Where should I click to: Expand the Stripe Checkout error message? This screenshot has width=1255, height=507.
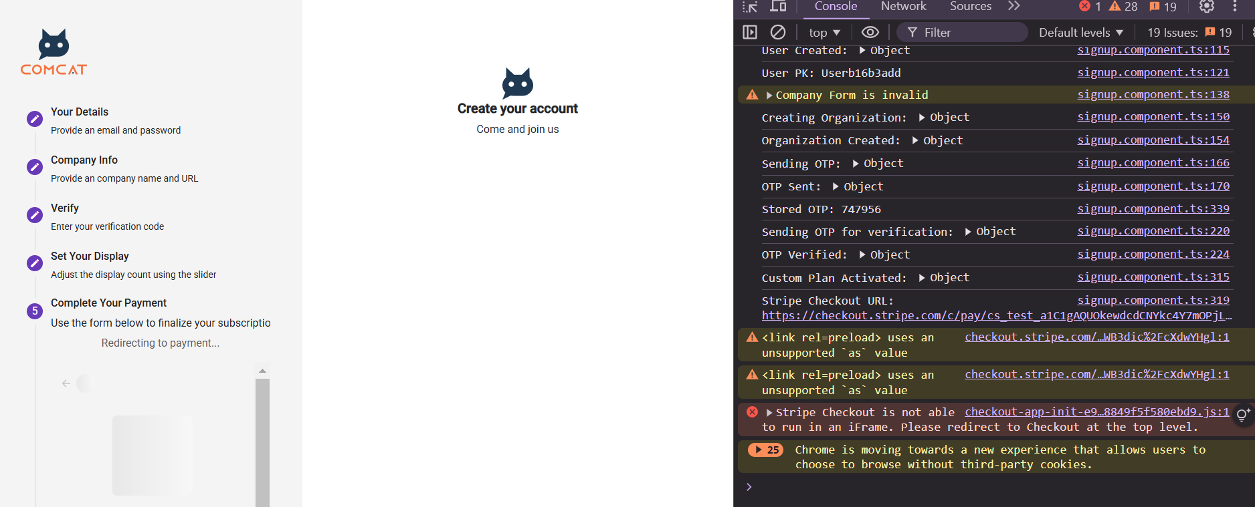[x=769, y=413]
